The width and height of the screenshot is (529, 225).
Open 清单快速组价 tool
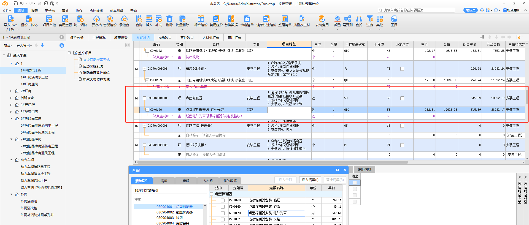266,21
